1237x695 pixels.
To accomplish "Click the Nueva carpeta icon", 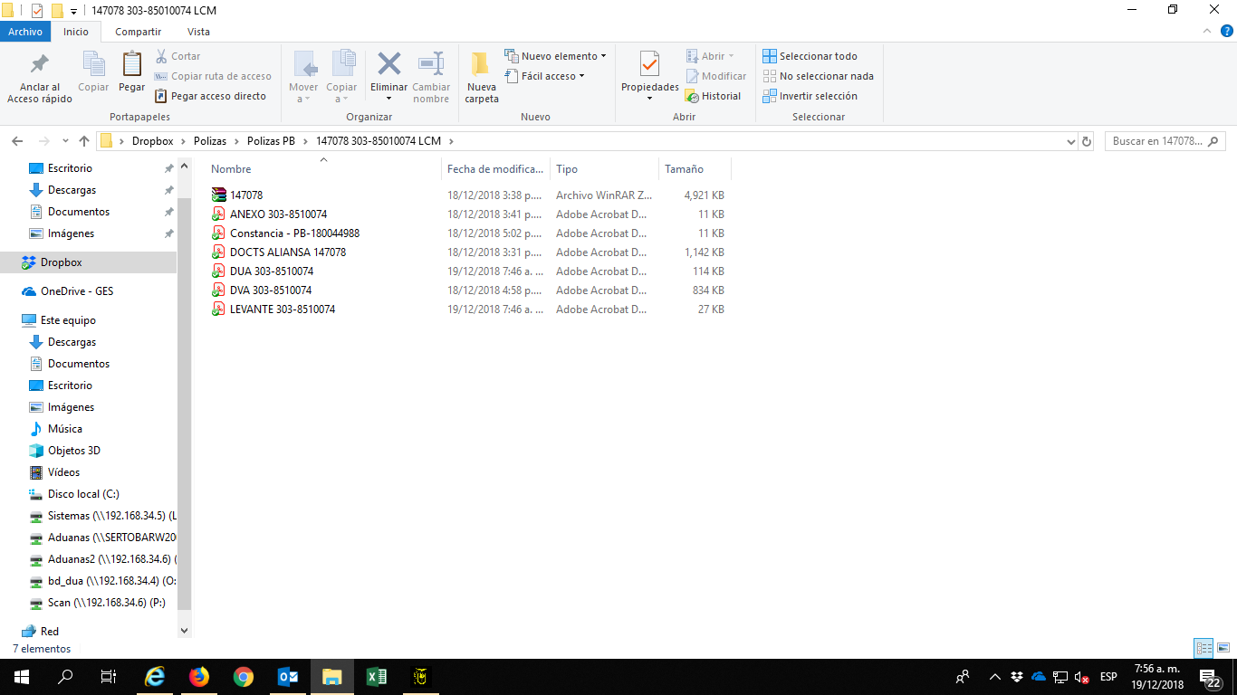I will tap(481, 65).
